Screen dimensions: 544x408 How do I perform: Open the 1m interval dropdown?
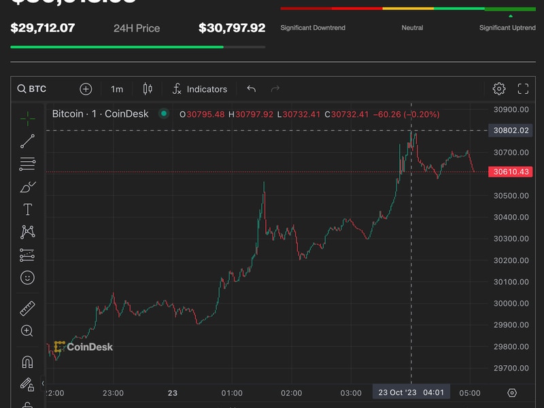click(x=117, y=89)
